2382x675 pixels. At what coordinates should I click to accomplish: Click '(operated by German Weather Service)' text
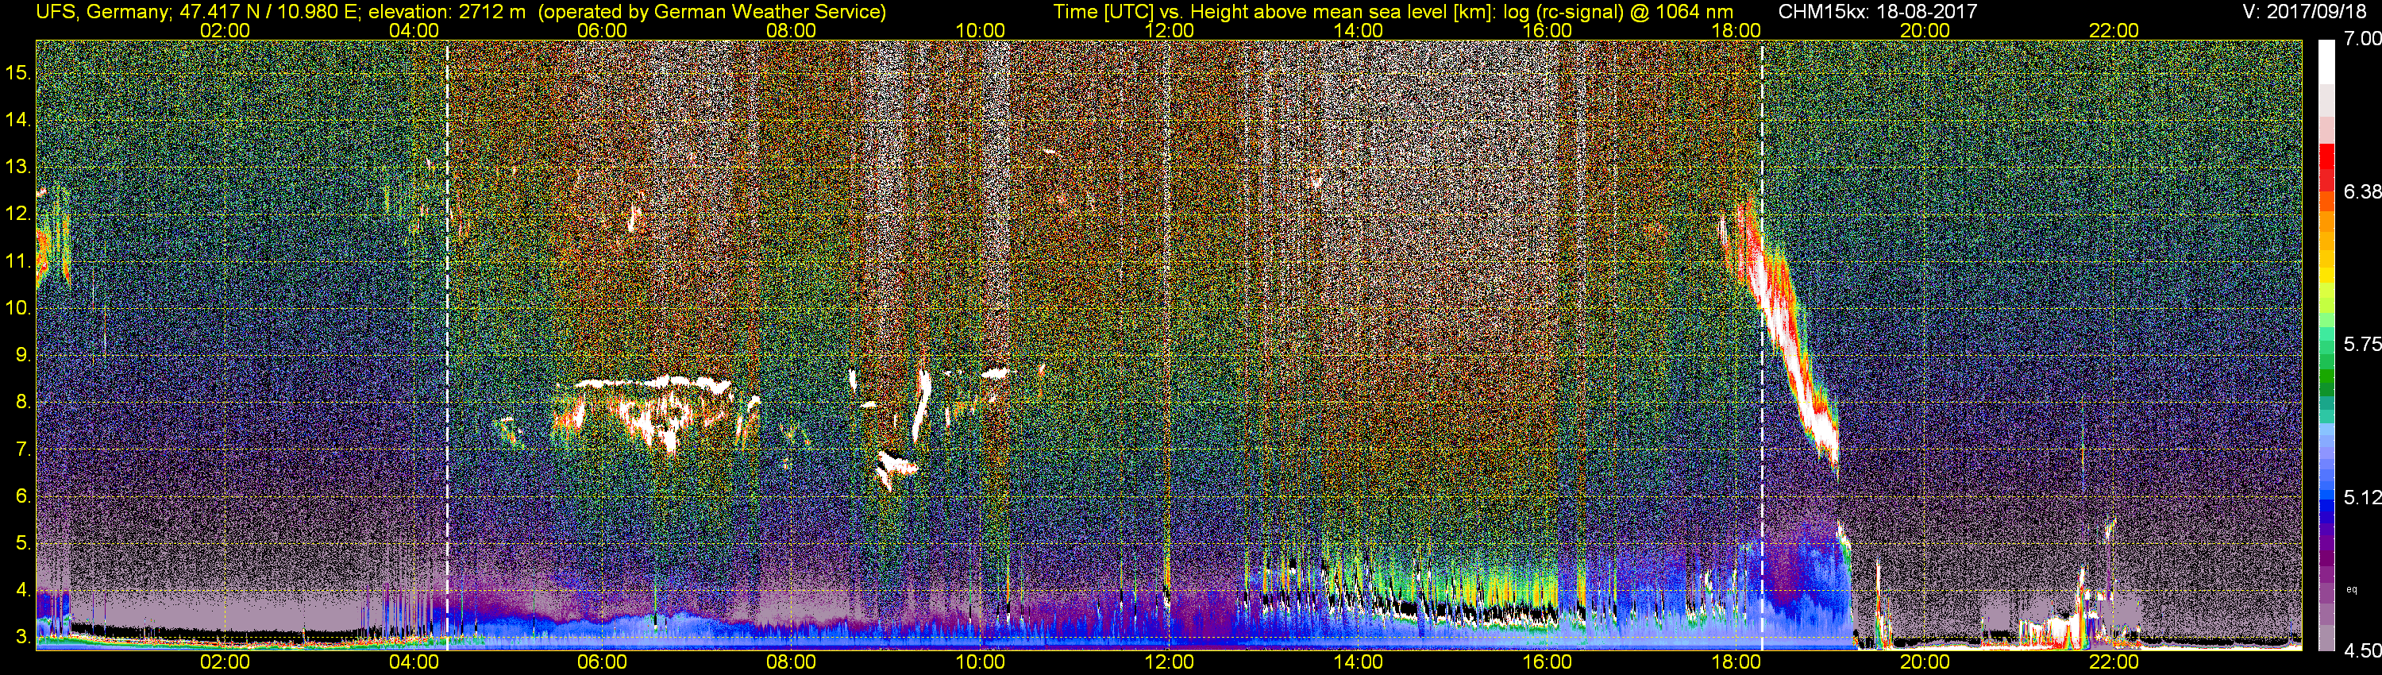click(x=711, y=12)
